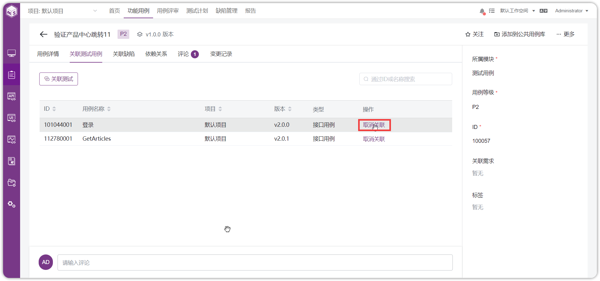Switch to 依赖关系 tab
The height and width of the screenshot is (281, 600).
pyautogui.click(x=156, y=54)
